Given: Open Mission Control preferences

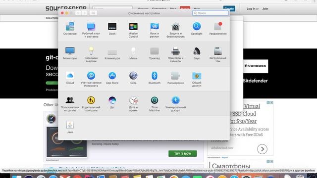Looking at the screenshot, I should coord(133,30).
